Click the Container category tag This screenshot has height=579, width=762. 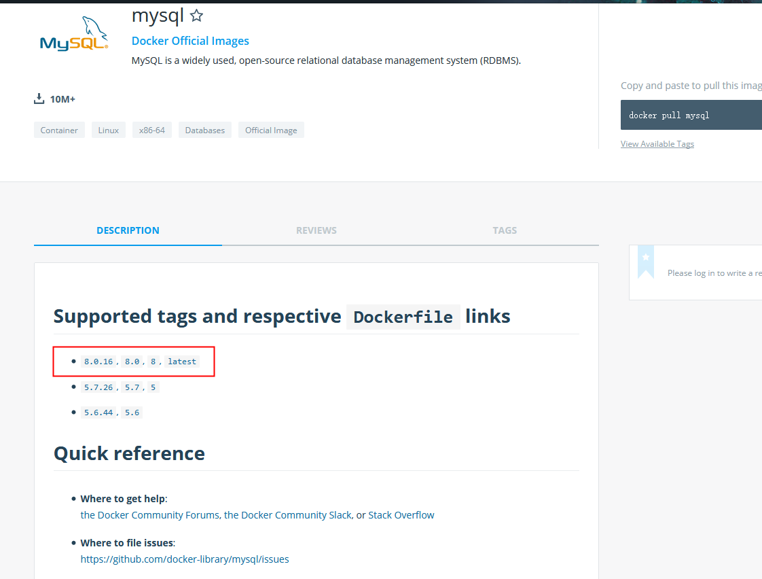59,130
